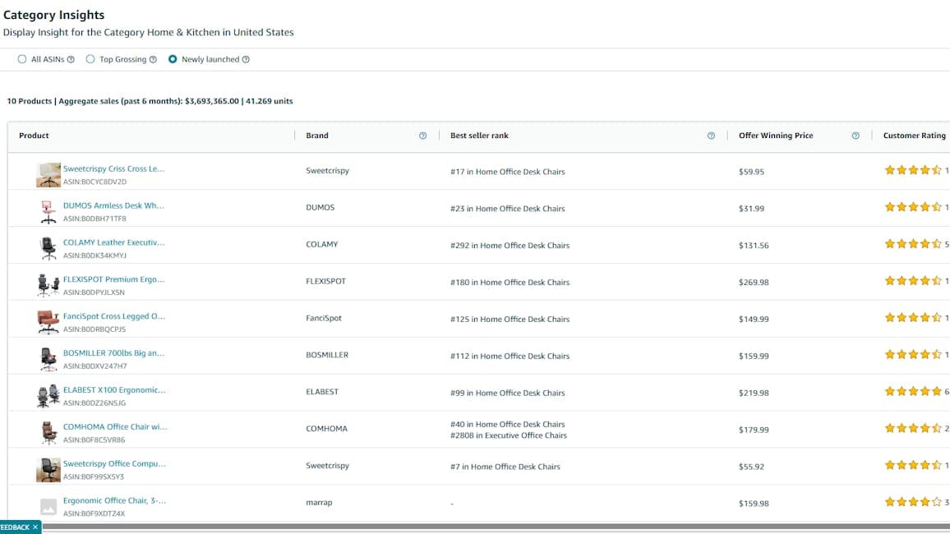Click aggregate sales summary text
The height and width of the screenshot is (534, 950).
click(150, 101)
